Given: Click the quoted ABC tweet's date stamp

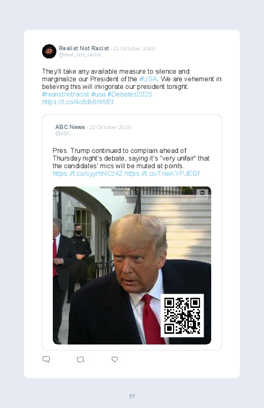Looking at the screenshot, I should pyautogui.click(x=110, y=127).
